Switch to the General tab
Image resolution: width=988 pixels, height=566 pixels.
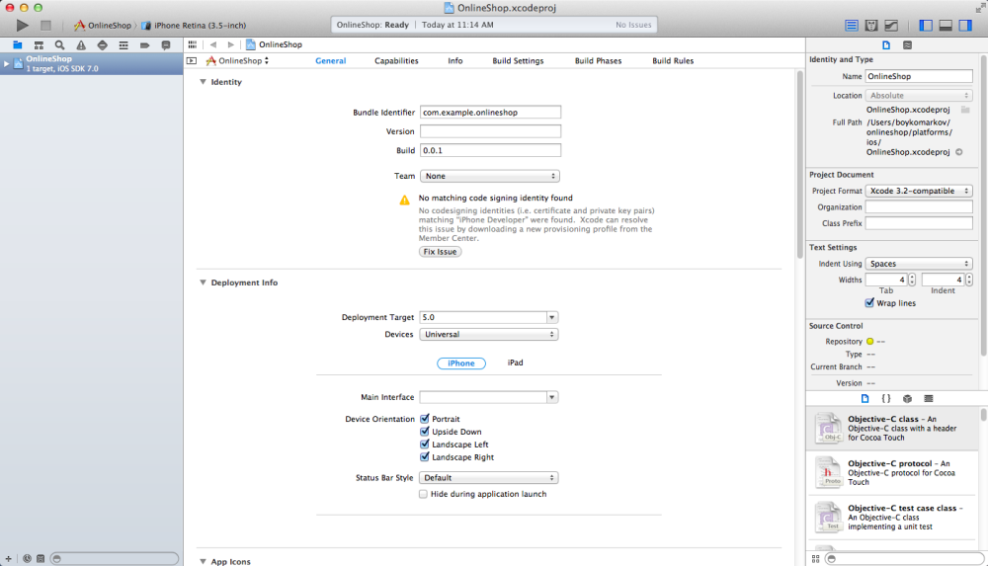(x=330, y=60)
